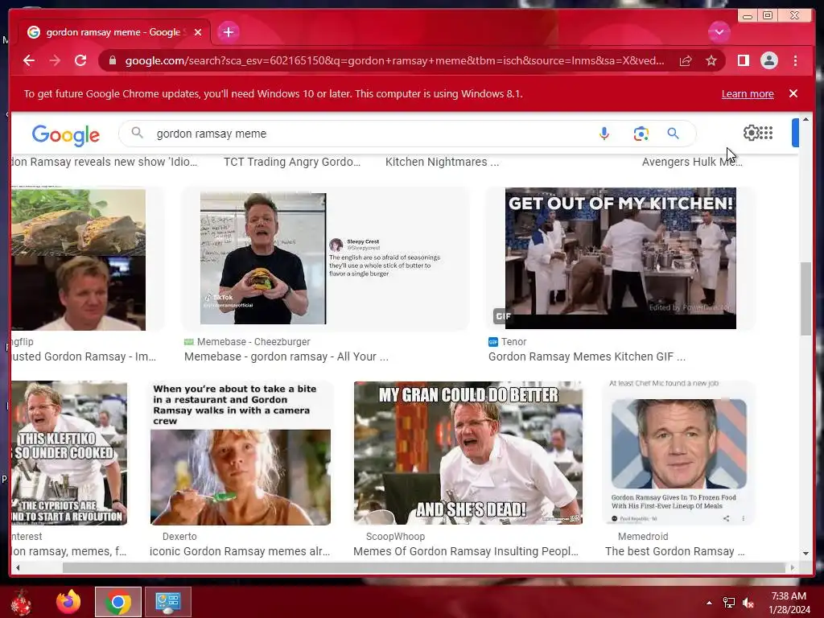Click the scroll up arrow

pyautogui.click(x=805, y=121)
